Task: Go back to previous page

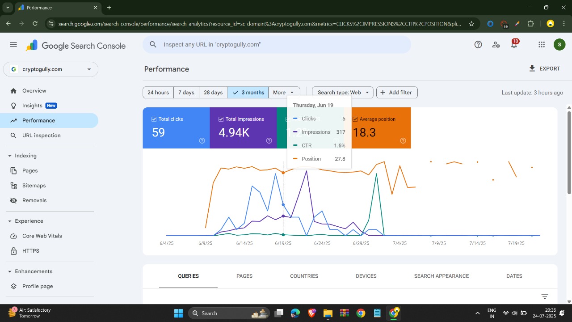Action: pyautogui.click(x=8, y=24)
